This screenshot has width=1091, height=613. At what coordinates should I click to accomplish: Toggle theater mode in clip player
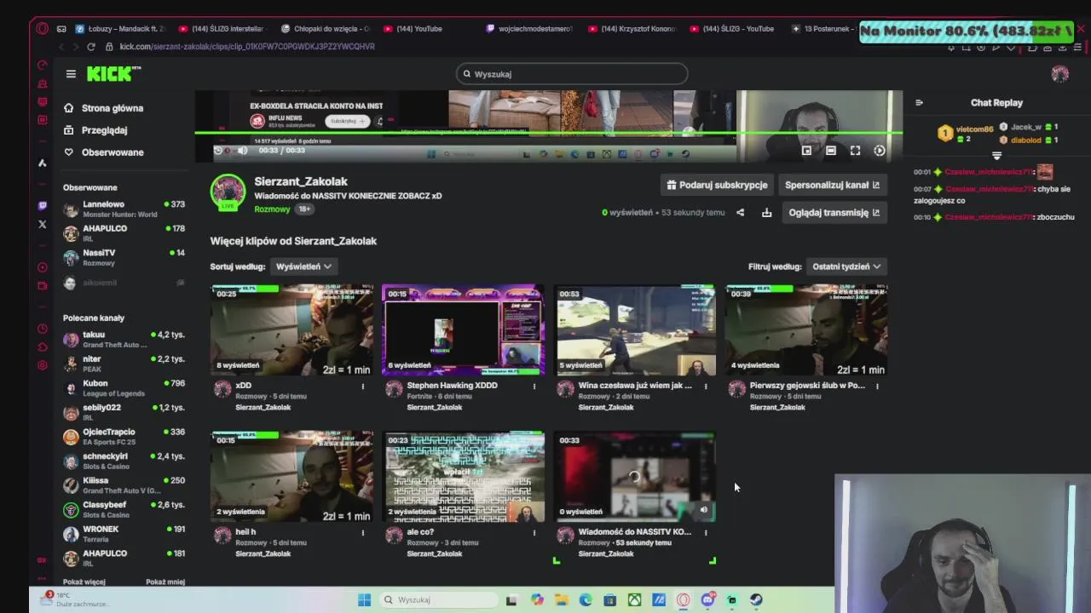tap(831, 151)
